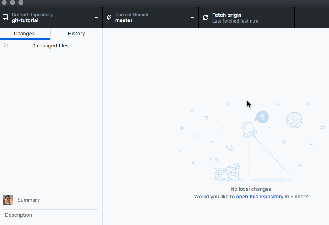Click 'Last fetched just now' text
Image resolution: width=329 pixels, height=225 pixels.
235,21
